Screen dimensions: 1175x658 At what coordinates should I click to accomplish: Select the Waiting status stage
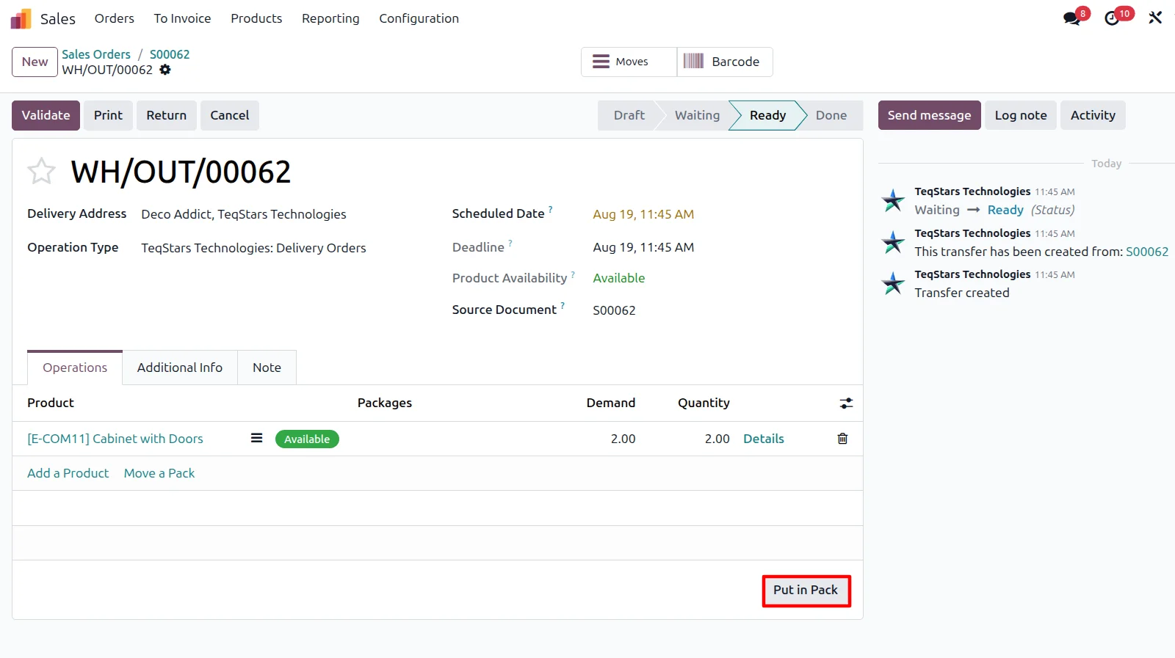pyautogui.click(x=697, y=115)
